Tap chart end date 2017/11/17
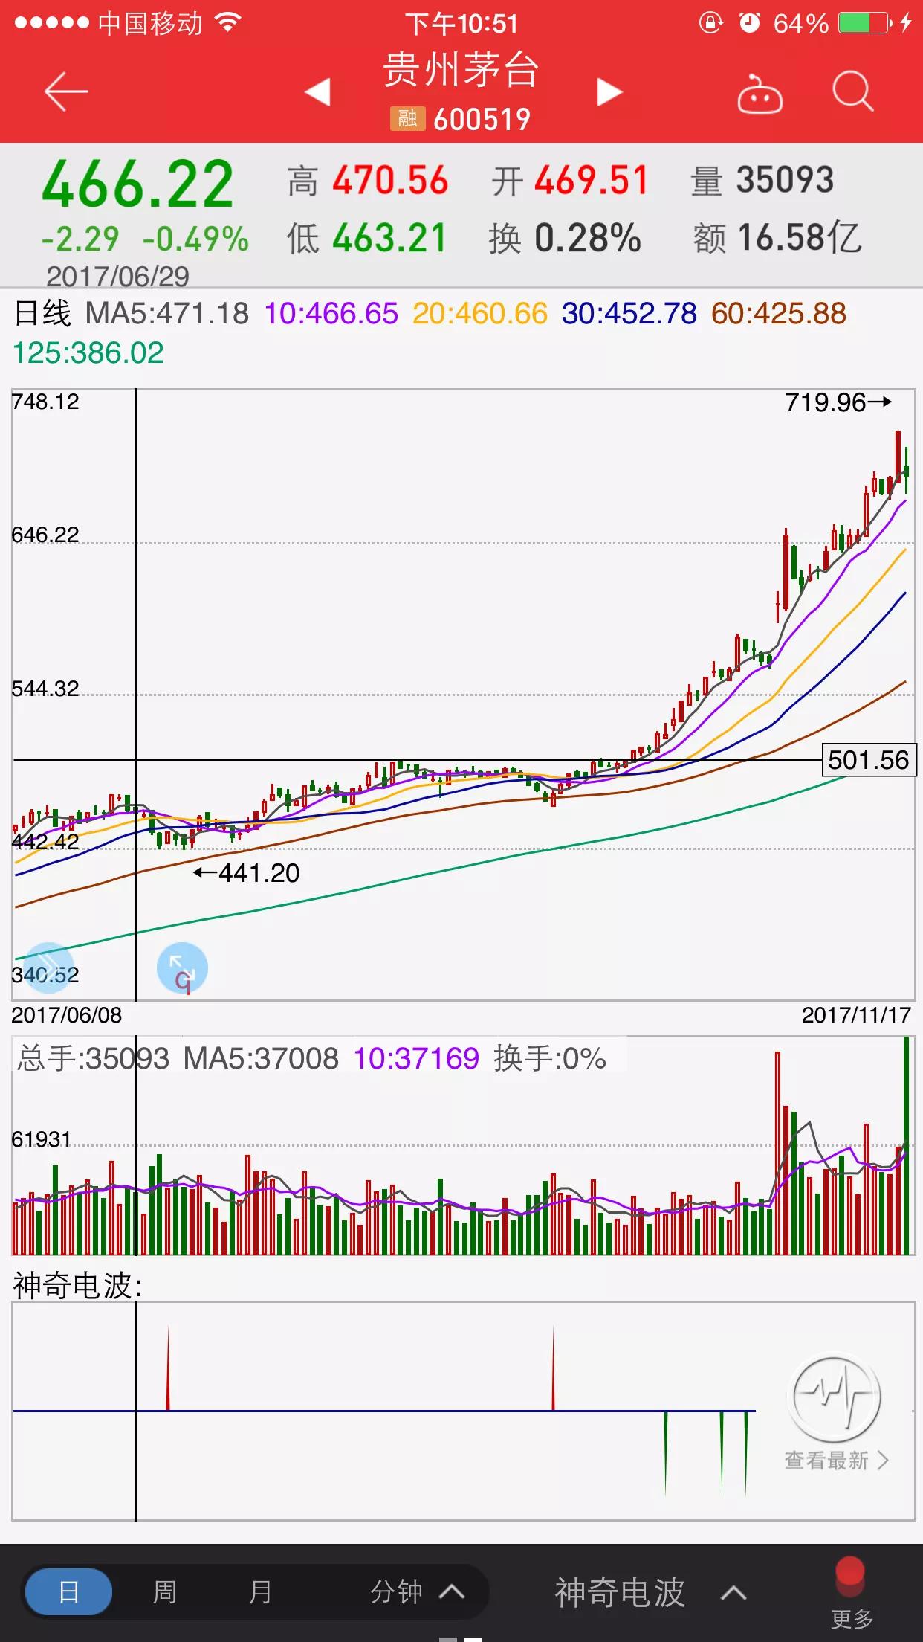Screen dimensions: 923x1642 (856, 1015)
